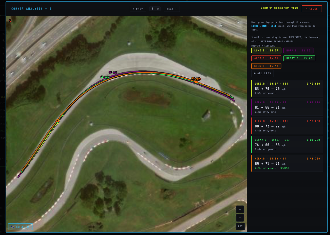Click the speeds 83 → 70 → 70 mph
This screenshot has width=330, height=235.
point(270,89)
